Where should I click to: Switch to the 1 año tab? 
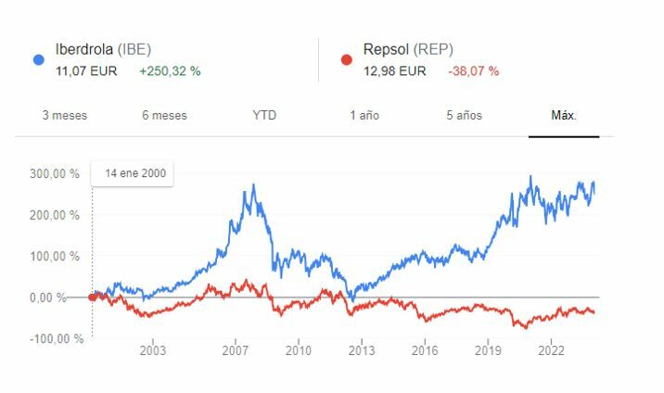pos(364,116)
